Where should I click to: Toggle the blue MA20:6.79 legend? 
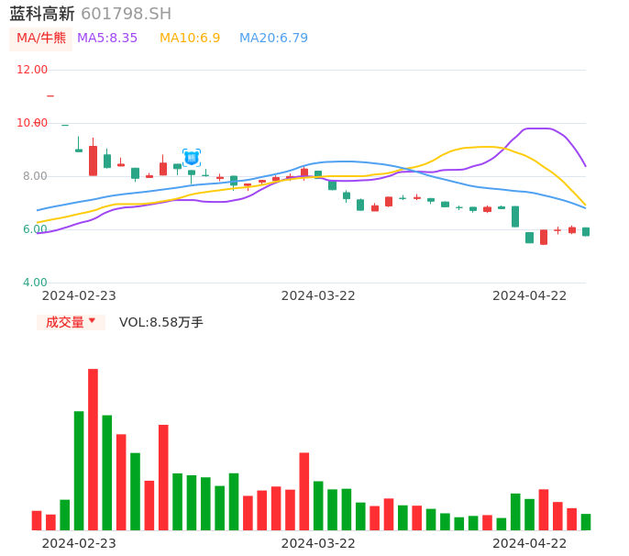tap(273, 39)
